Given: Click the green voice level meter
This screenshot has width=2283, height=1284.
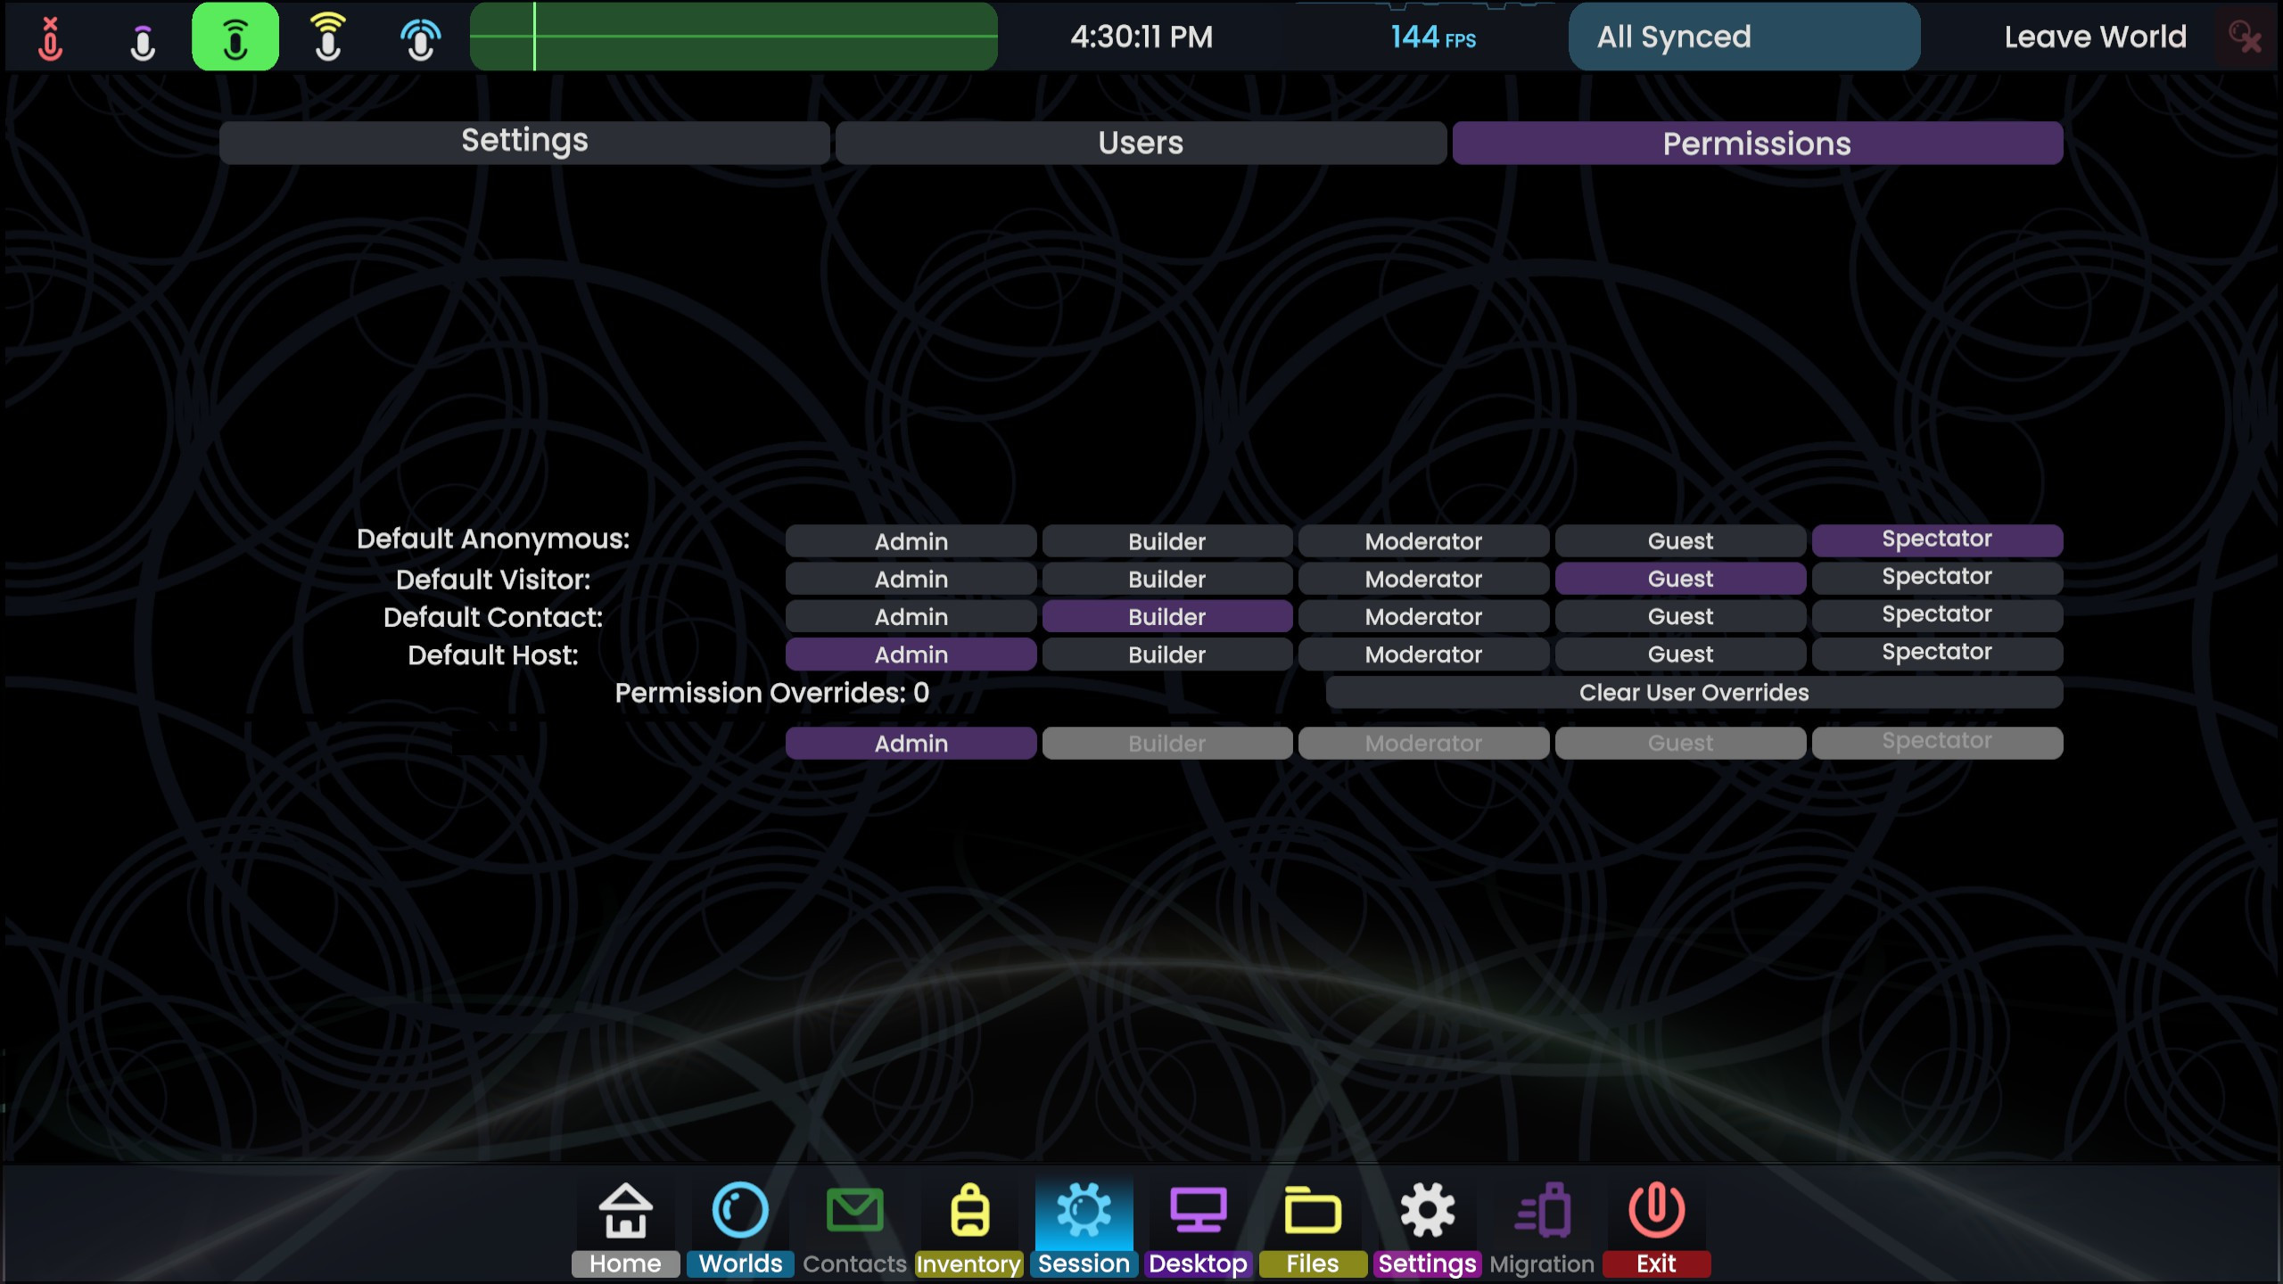Looking at the screenshot, I should 733,37.
